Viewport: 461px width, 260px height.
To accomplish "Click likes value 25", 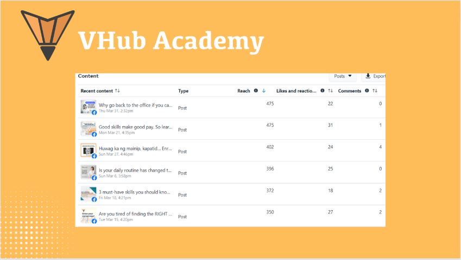I will (x=331, y=169).
